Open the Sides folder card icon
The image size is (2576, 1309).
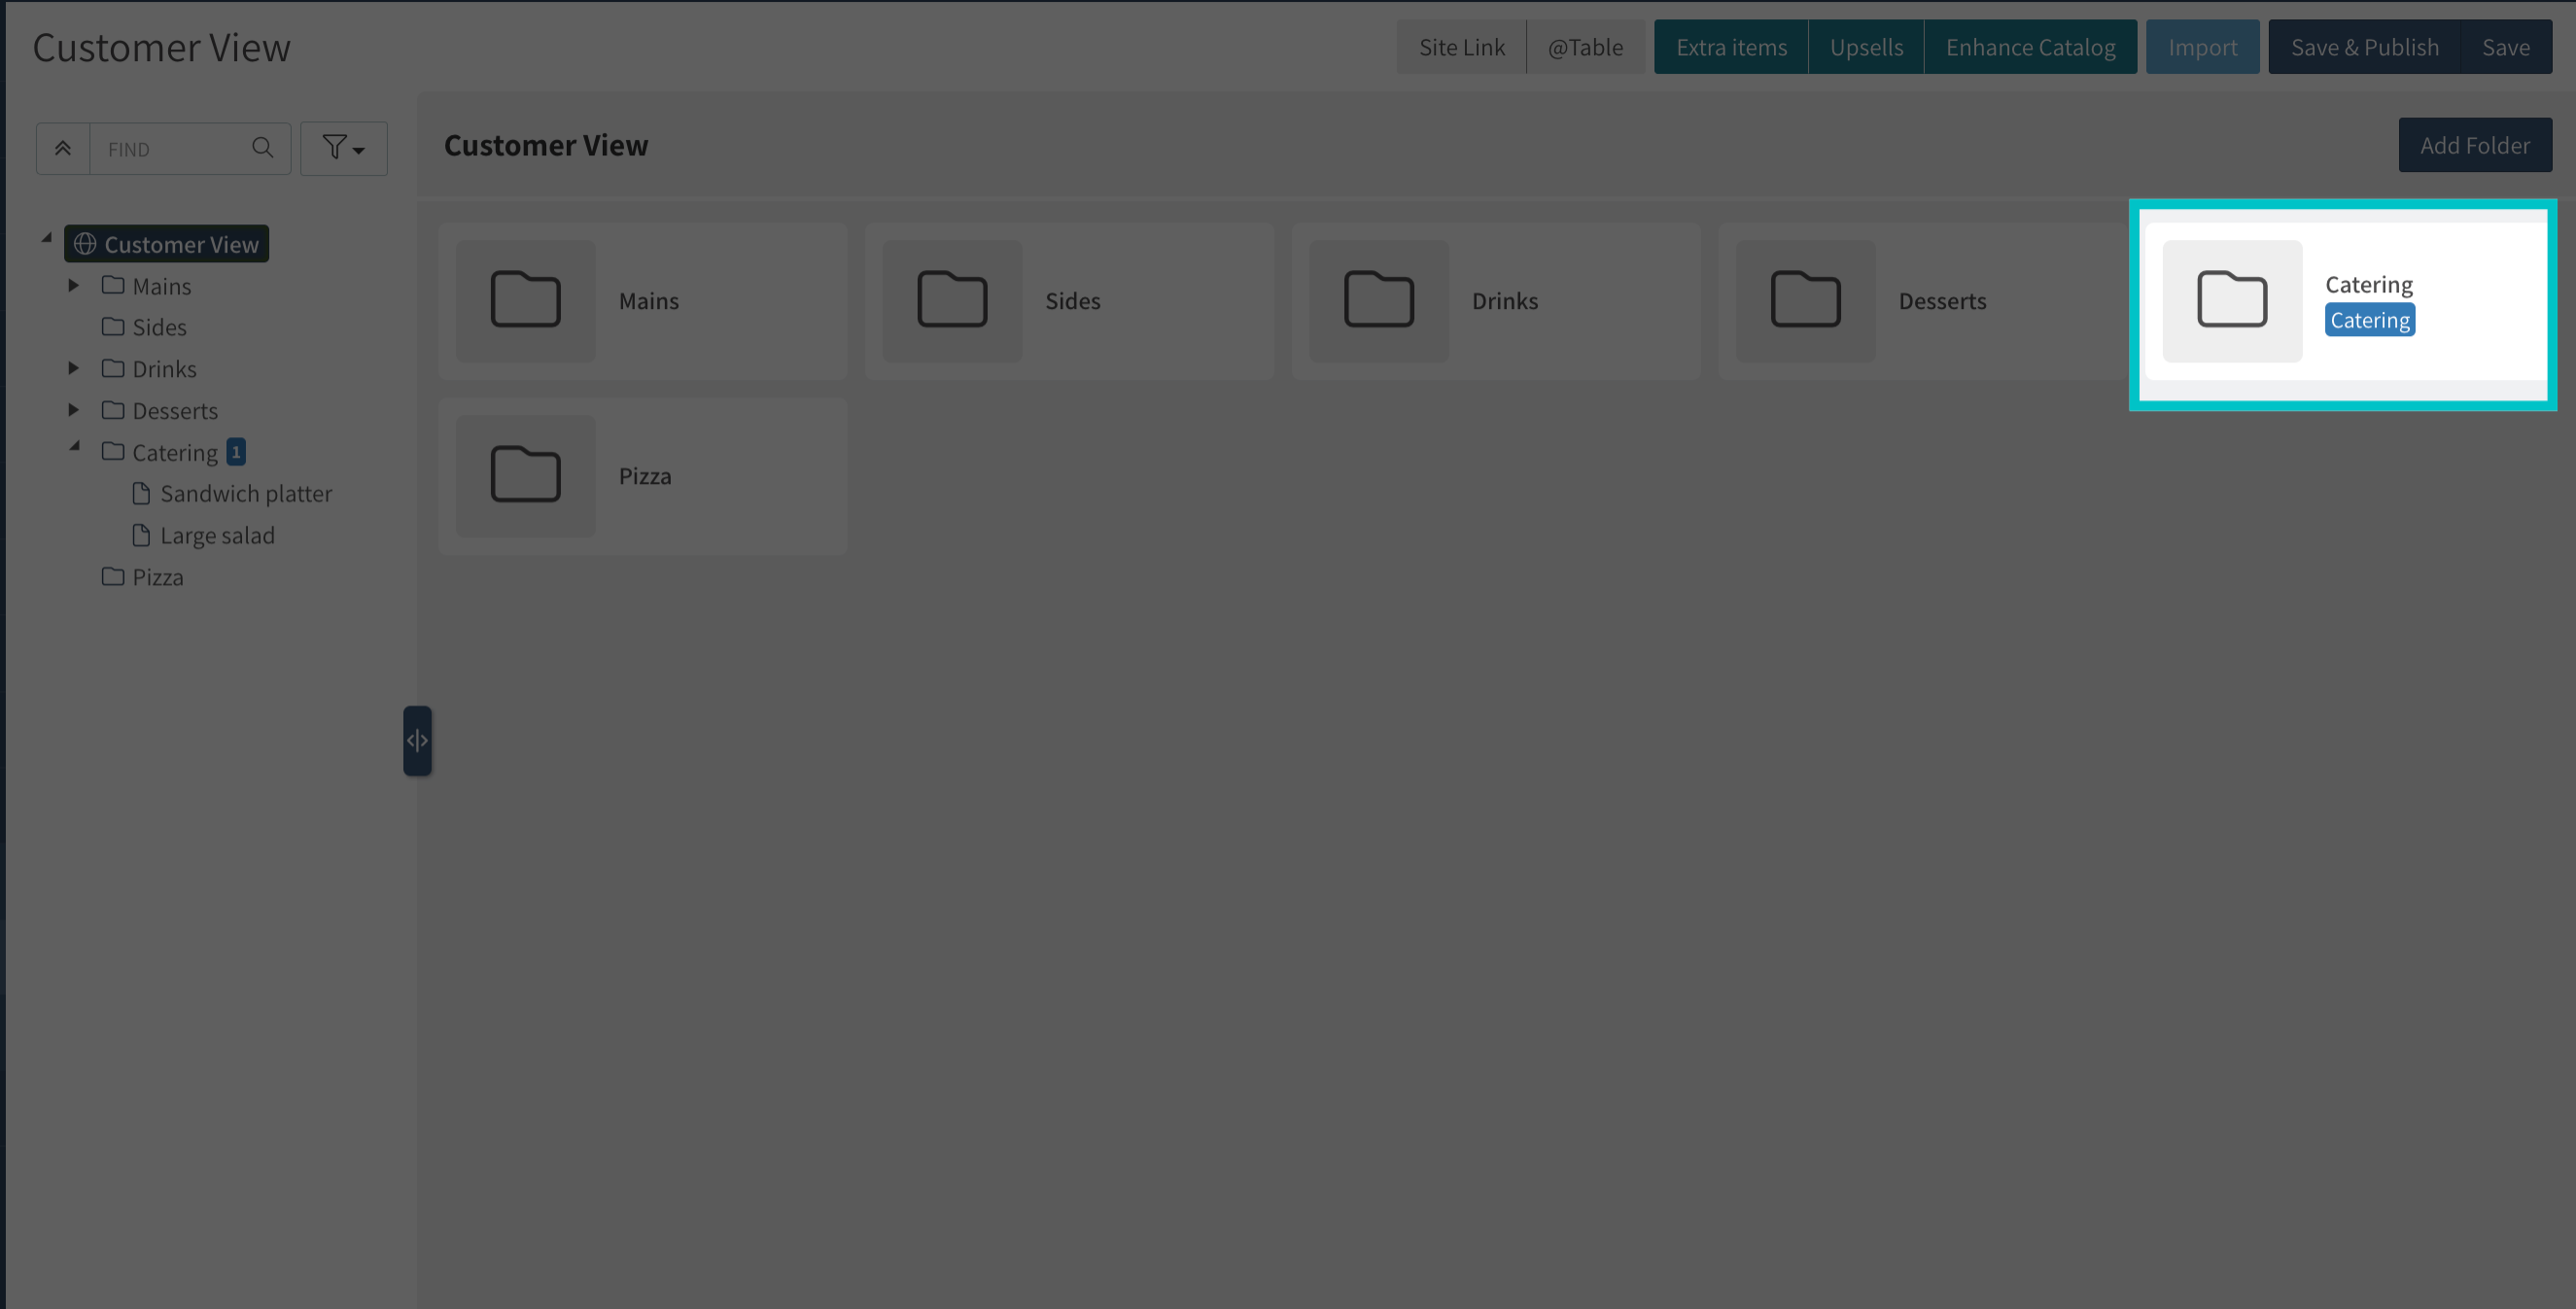(952, 300)
